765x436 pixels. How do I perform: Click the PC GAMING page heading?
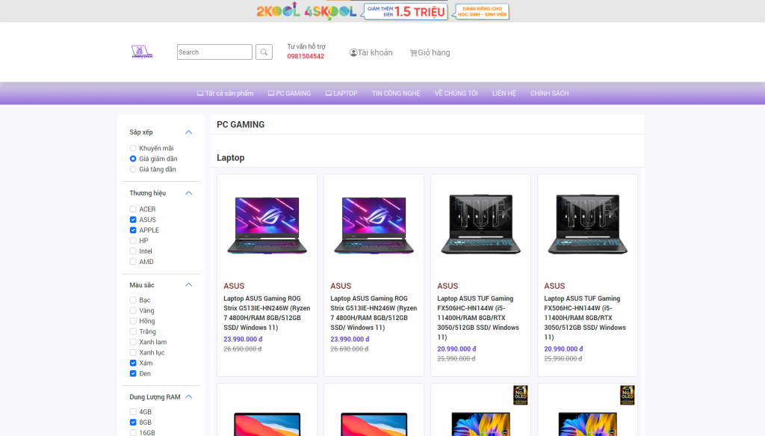click(x=241, y=124)
